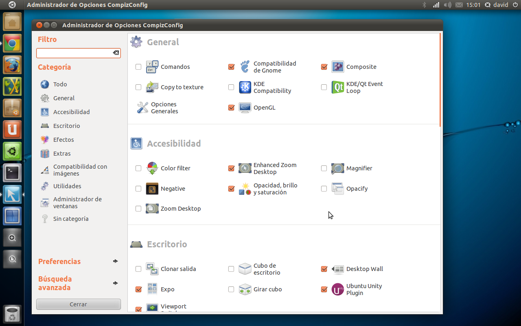This screenshot has width=521, height=326.
Task: Click the OpenGL plugin icon
Action: 245,107
